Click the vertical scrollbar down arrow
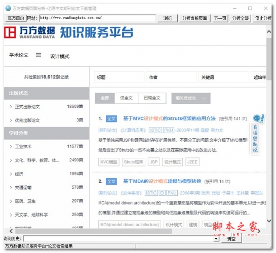Image resolution: width=276 pixels, height=253 pixels. pyautogui.click(x=269, y=221)
